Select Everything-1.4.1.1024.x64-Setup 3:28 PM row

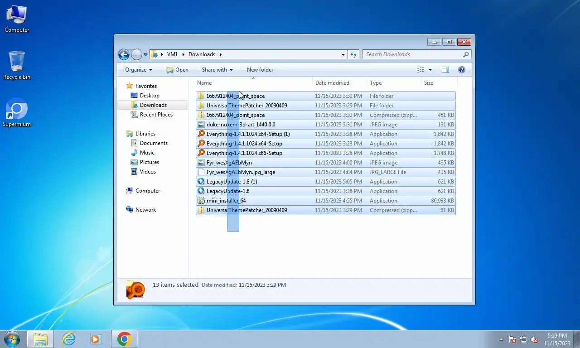[326, 144]
